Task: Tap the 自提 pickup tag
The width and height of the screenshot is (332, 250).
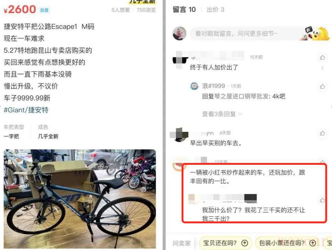Action: 44,10
